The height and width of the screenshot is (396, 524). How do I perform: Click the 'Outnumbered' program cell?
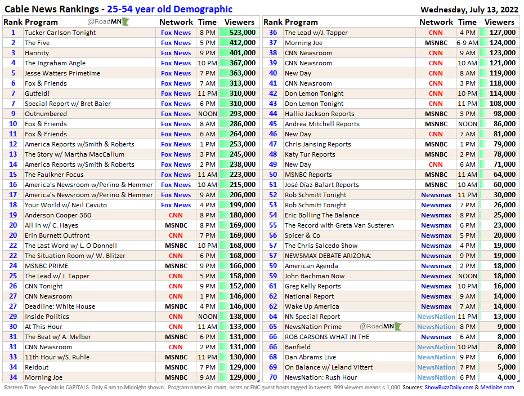[x=89, y=114]
